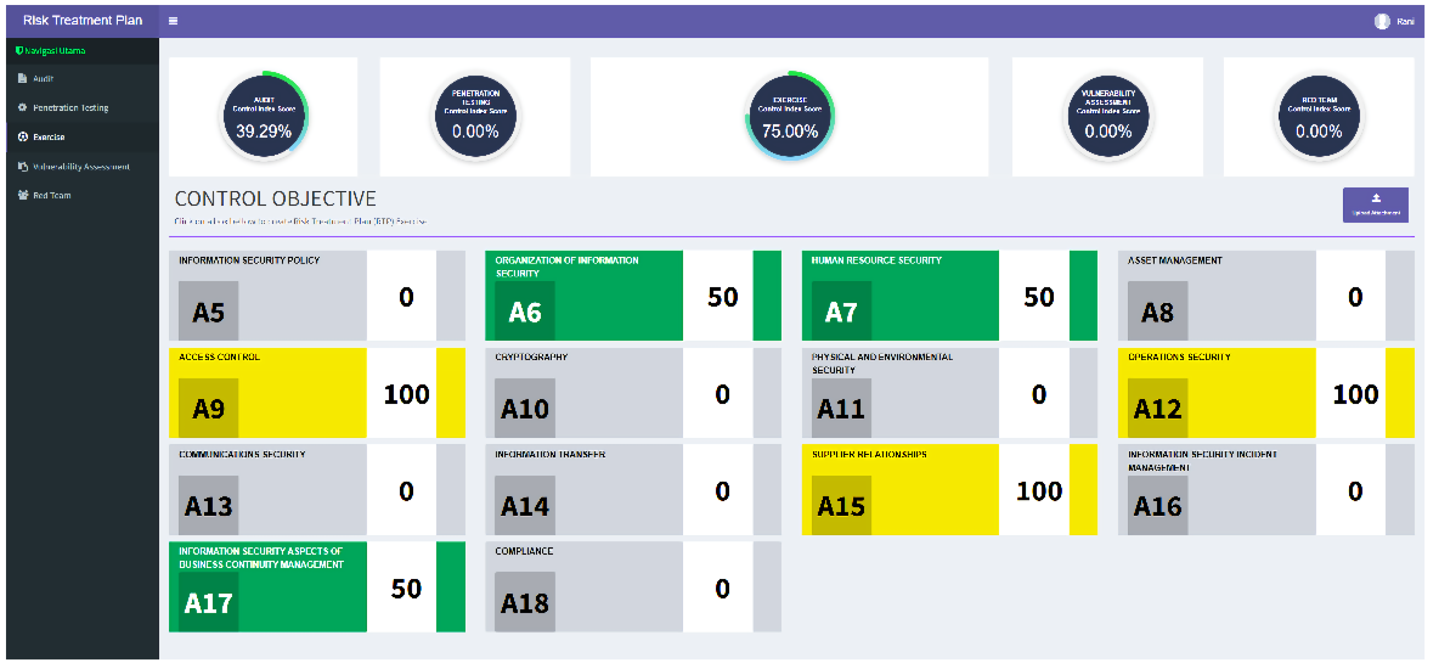Click the Penetration Testing gear icon
The image size is (1432, 668).
click(x=22, y=107)
